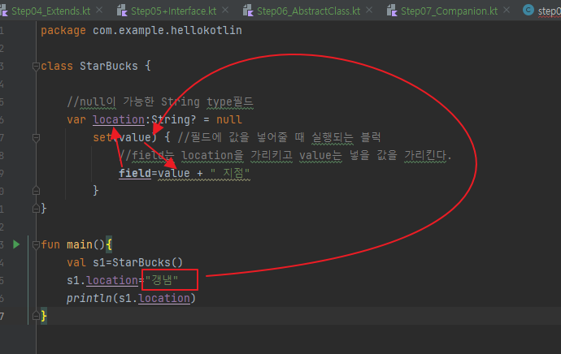Click the println call
The image size is (561, 354).
[x=89, y=298]
